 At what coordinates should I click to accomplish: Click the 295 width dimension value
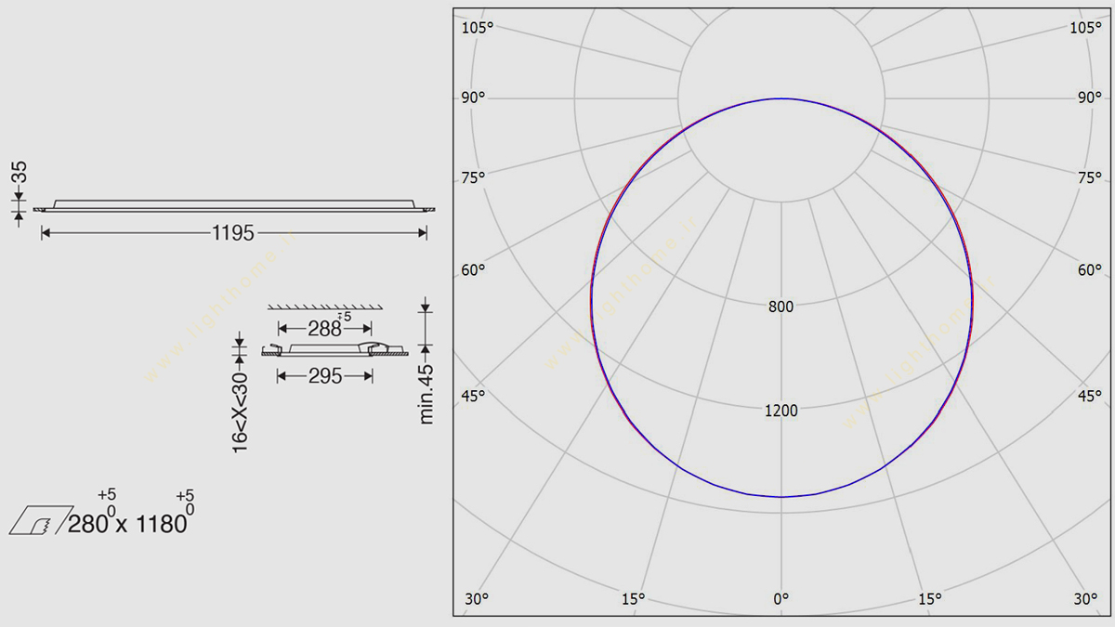[x=325, y=376]
